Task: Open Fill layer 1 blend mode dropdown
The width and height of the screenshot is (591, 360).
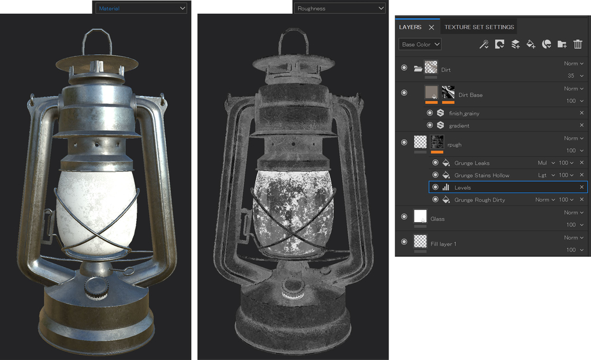Action: (x=574, y=238)
